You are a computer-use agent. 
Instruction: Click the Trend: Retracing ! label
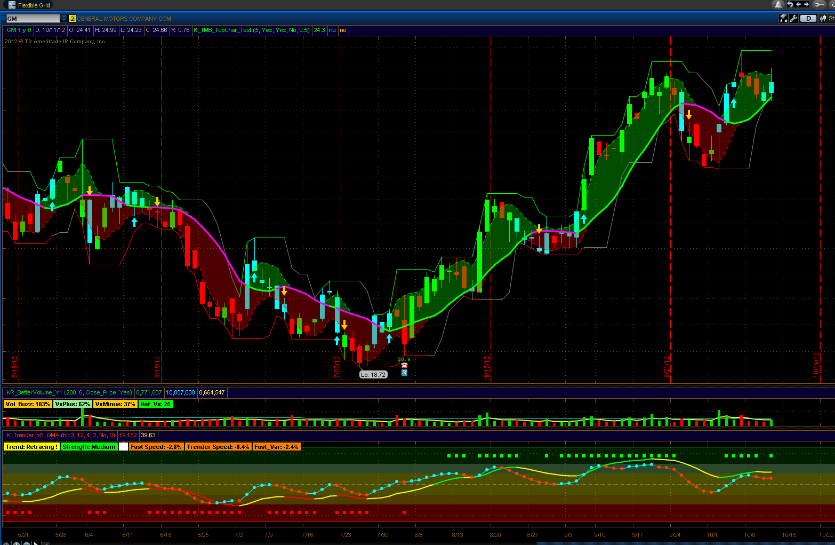(31, 447)
